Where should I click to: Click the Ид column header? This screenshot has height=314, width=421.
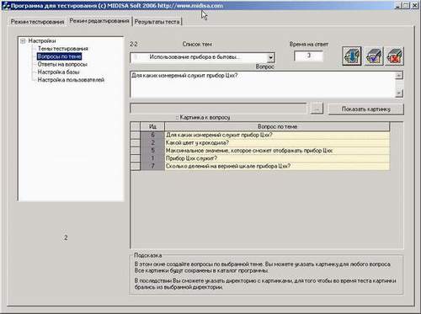tap(152, 126)
